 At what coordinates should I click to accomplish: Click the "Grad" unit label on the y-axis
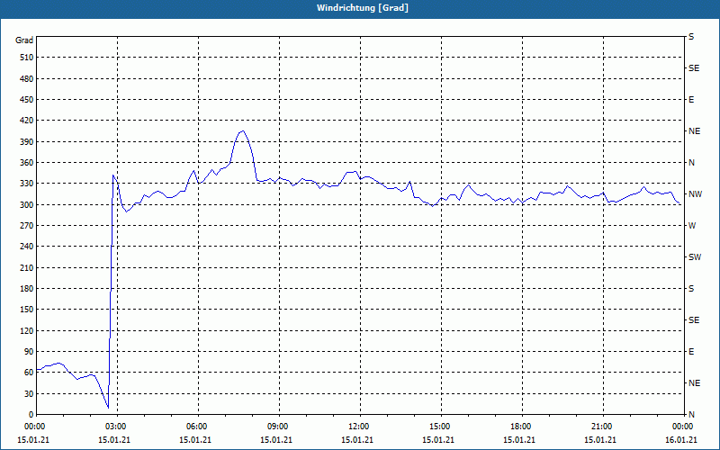click(24, 40)
